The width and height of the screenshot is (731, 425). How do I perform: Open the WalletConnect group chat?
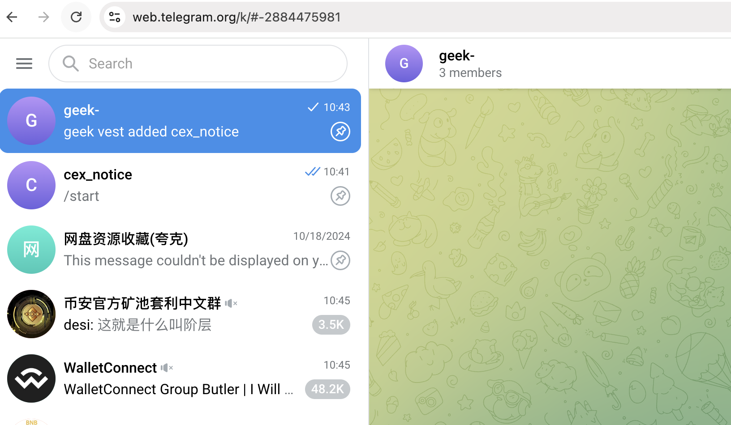pyautogui.click(x=179, y=378)
